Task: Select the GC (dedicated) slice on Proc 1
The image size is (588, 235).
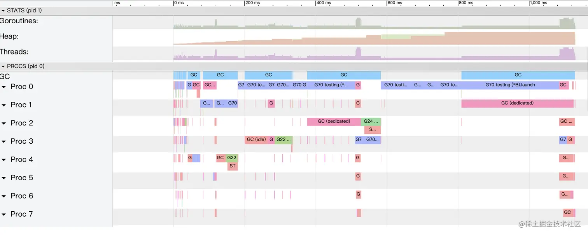Action: pos(517,103)
